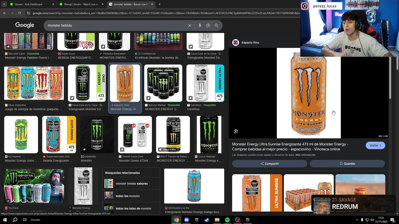Open the tab search dropdown arrow
Image resolution: width=399 pixels, height=224 pixels.
point(4,4)
